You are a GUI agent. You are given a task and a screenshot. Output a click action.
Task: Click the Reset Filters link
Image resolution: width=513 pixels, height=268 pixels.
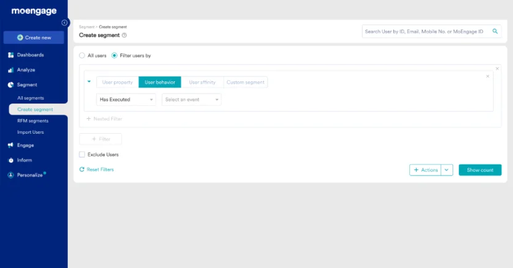(x=100, y=169)
